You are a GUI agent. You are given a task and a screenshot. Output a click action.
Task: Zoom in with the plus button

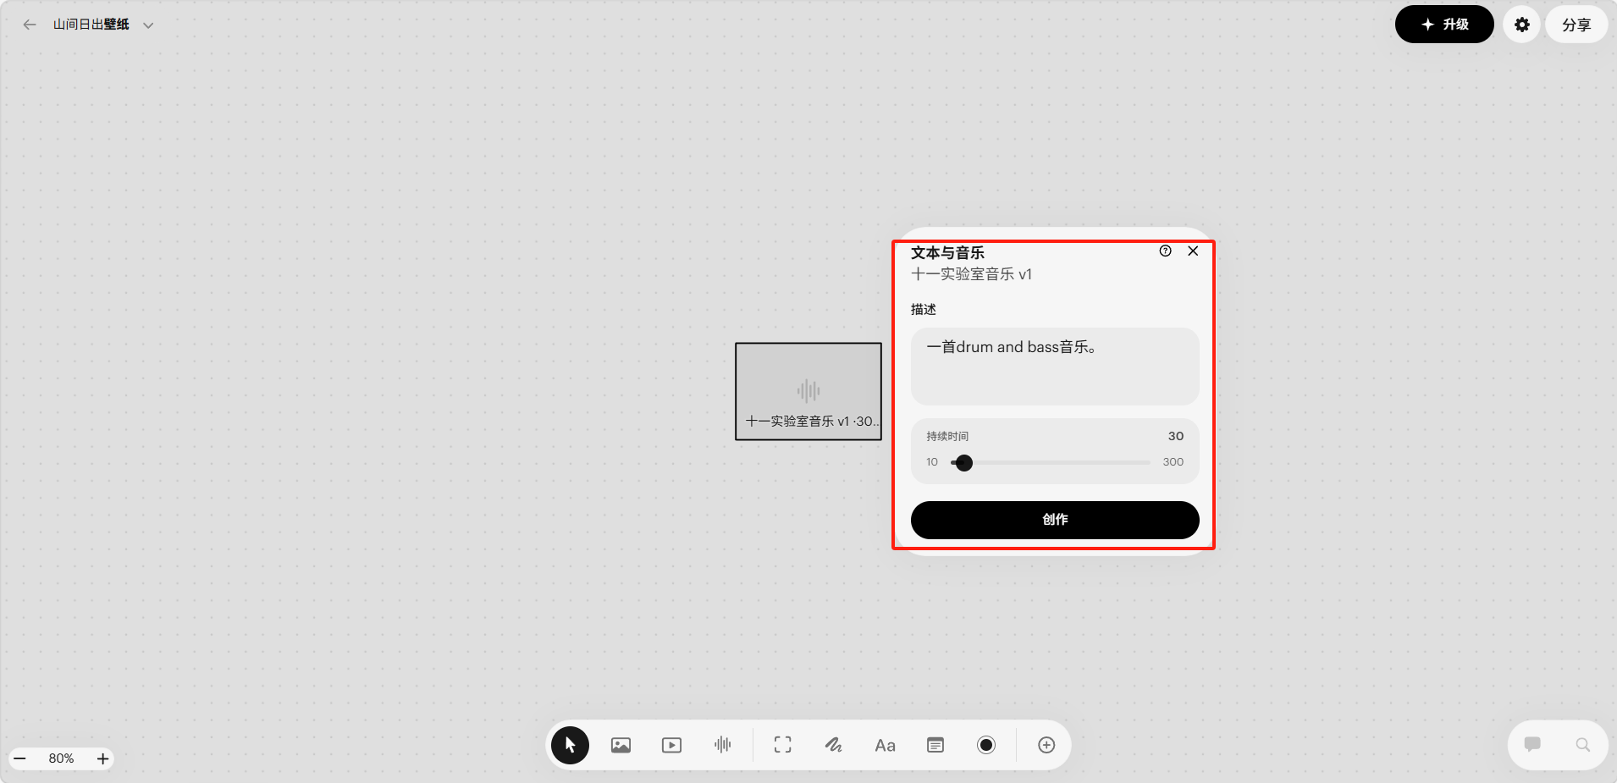point(102,758)
